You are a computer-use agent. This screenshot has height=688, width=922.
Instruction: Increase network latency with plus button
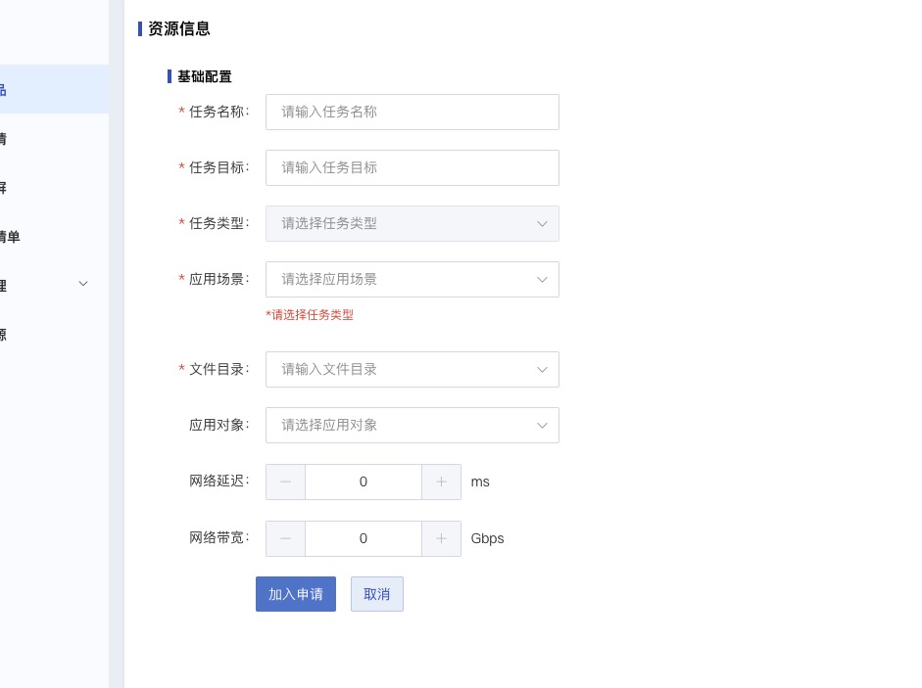(x=441, y=482)
